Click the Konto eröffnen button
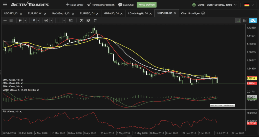The image size is (259, 137). [x=146, y=5]
